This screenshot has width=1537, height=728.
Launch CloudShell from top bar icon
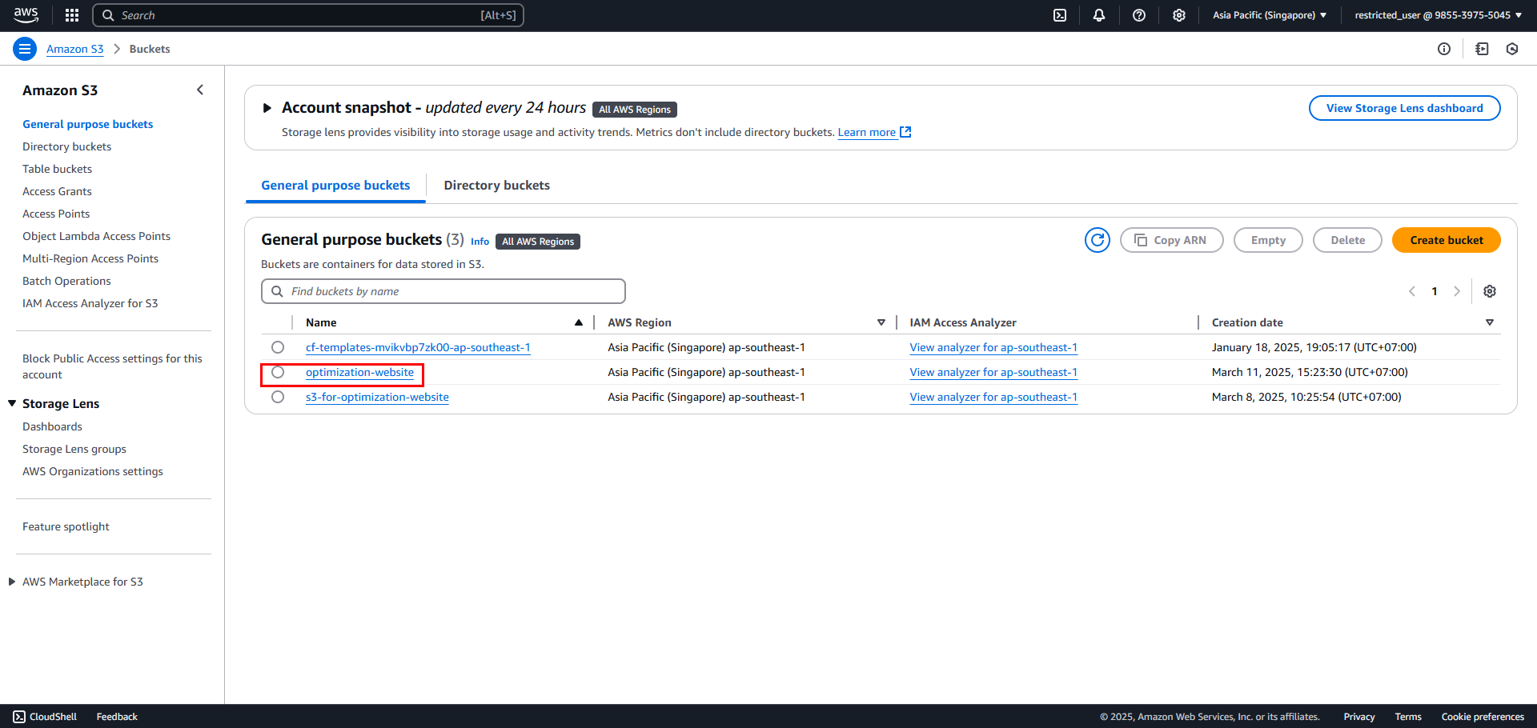point(1060,15)
